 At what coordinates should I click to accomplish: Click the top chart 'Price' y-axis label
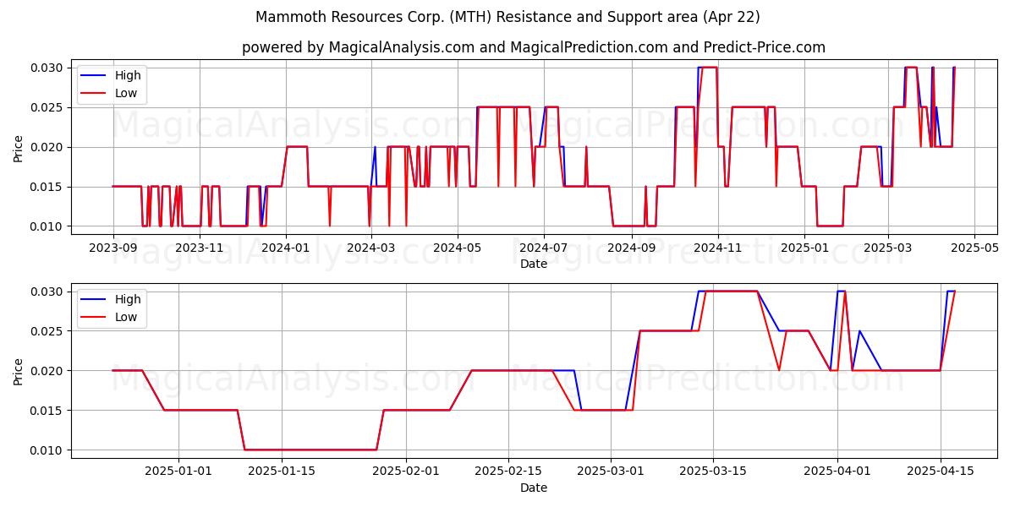(x=19, y=147)
